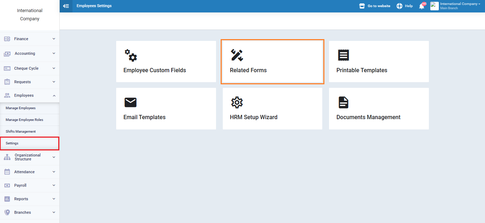
Task: Click the Related Forms pencil-ruler icon
Action: click(237, 55)
